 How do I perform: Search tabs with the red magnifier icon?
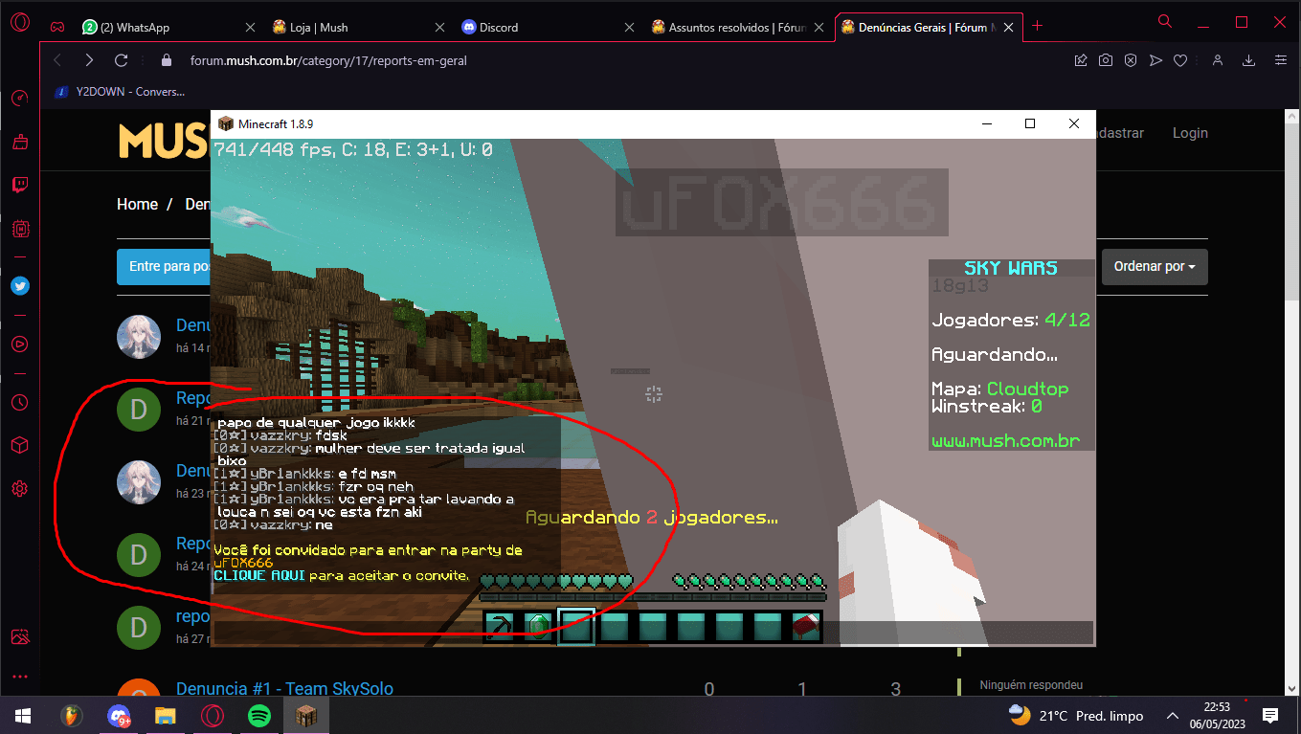1165,22
